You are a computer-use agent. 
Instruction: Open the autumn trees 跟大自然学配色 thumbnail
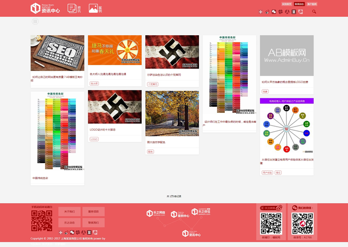(x=172, y=113)
